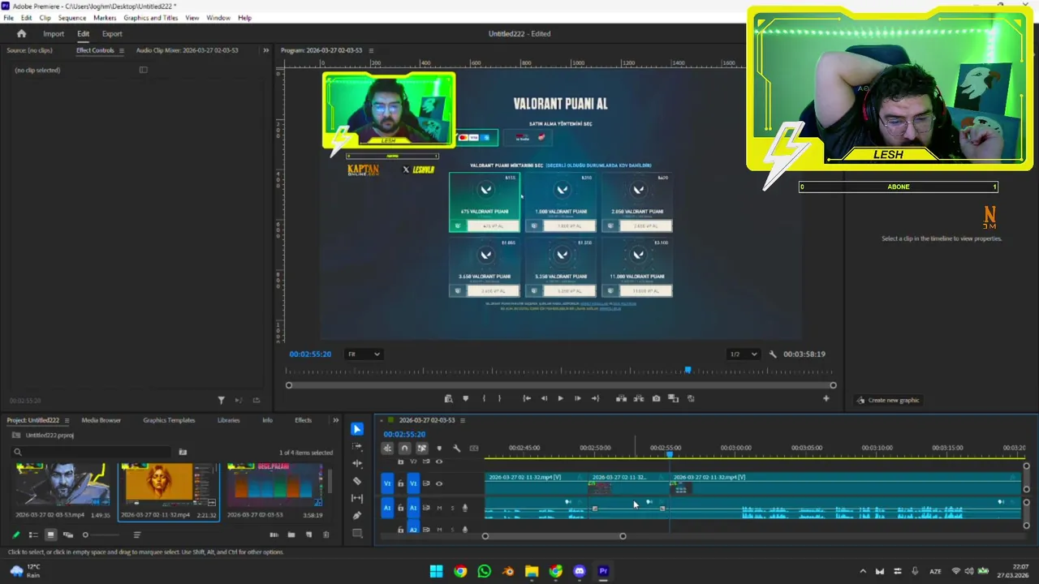Open Effect Controls panel menu
This screenshot has width=1039, height=584.
pos(122,50)
